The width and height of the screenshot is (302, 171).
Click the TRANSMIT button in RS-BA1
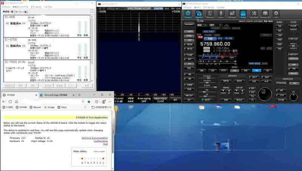coord(189,24)
